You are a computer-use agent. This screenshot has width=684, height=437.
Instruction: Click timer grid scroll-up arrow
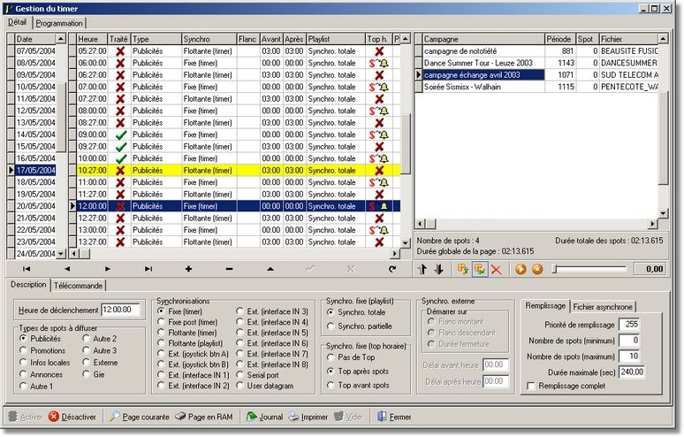[406, 39]
